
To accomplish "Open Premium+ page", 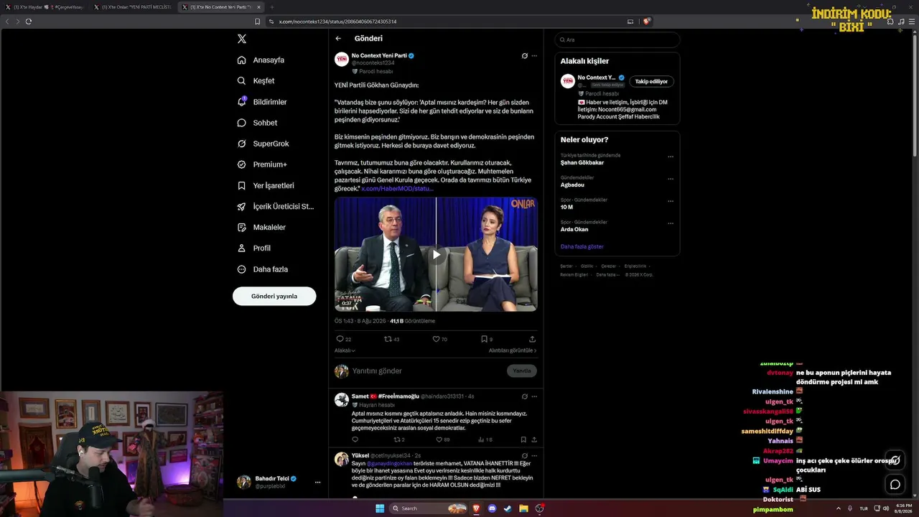I will [262, 164].
